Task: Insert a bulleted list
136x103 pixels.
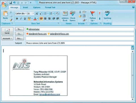Action: click(x=45, y=14)
